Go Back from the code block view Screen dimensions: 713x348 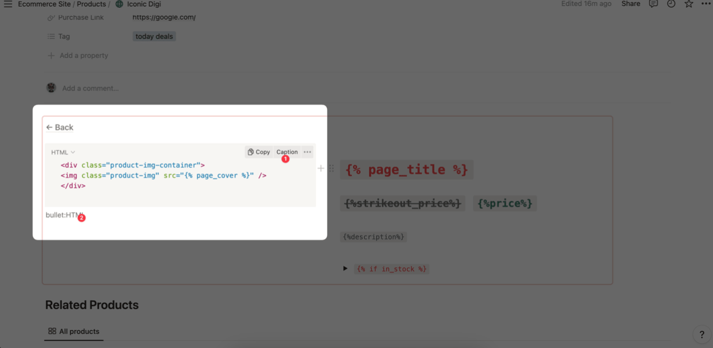pos(60,128)
